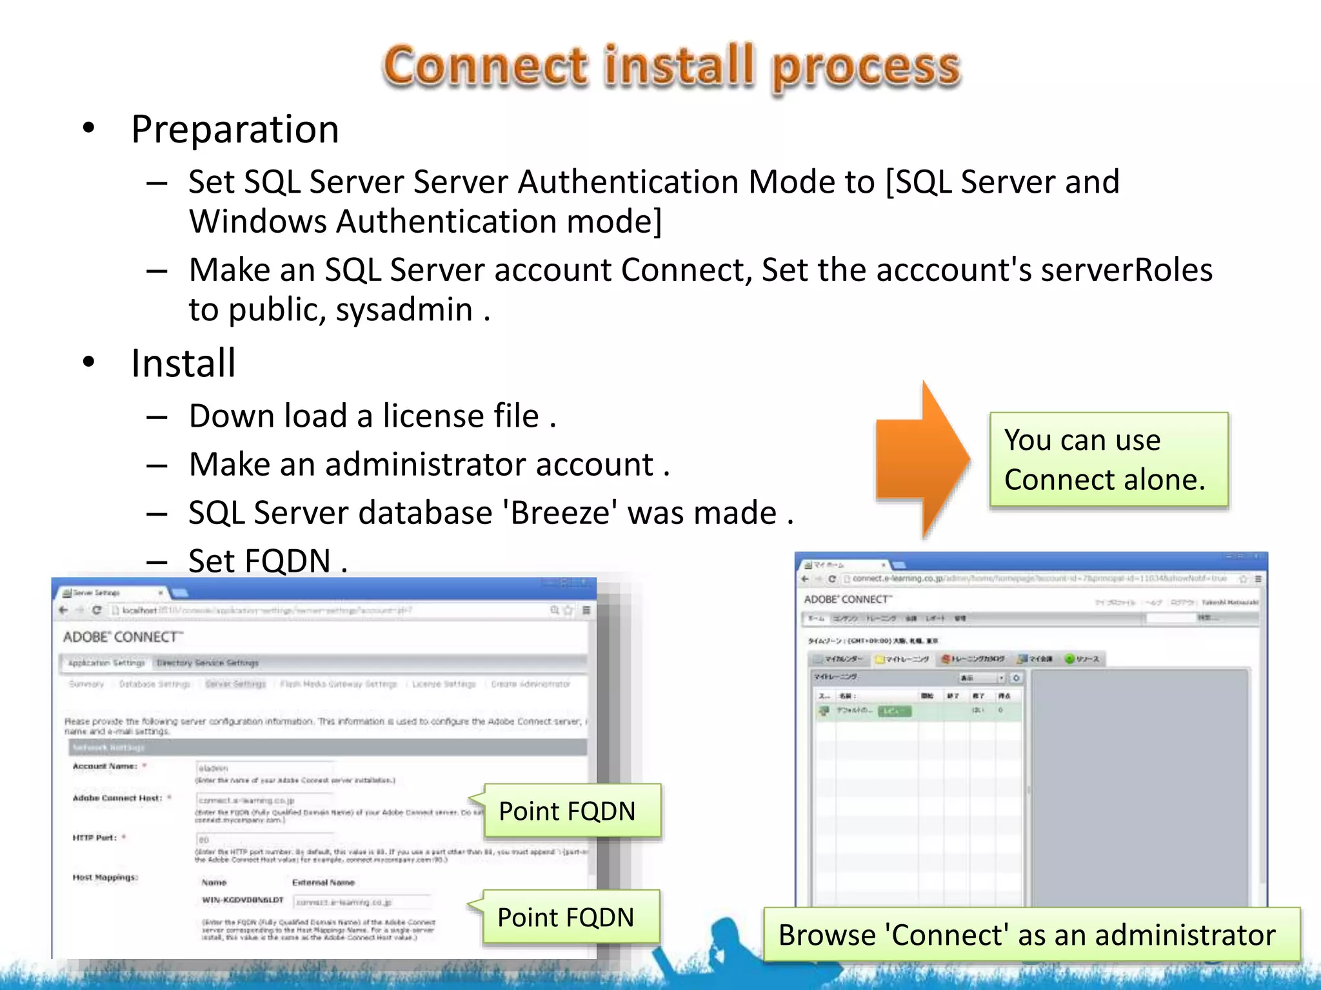Image resolution: width=1321 pixels, height=990 pixels.
Task: Select コンテンツ in the Connect navigation bar
Action: click(x=845, y=619)
